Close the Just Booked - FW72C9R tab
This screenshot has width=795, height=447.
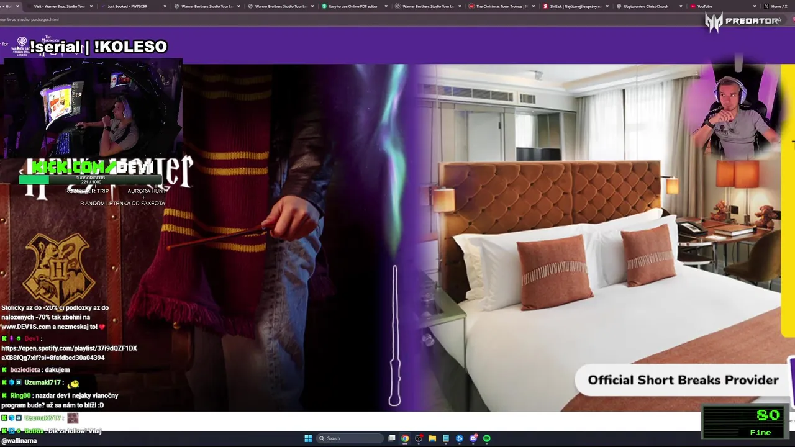pos(165,6)
